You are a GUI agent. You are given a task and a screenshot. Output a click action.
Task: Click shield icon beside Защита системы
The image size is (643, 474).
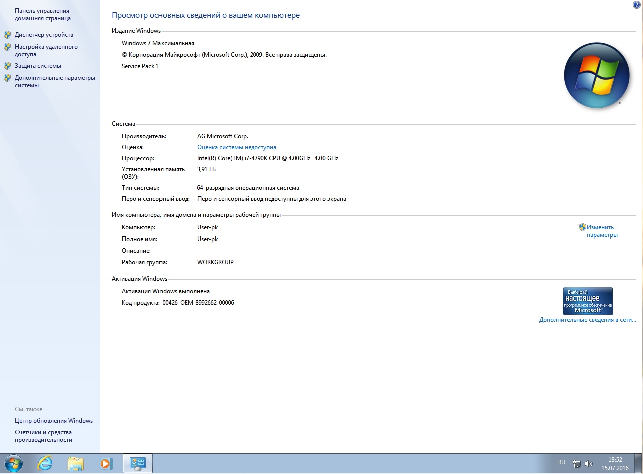[7, 66]
